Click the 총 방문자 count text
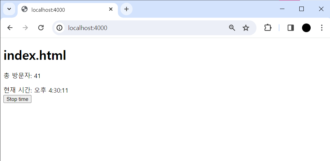330x161 pixels. (22, 76)
